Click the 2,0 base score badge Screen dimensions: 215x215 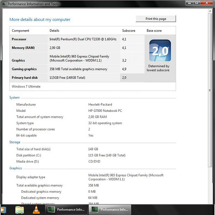point(160,50)
